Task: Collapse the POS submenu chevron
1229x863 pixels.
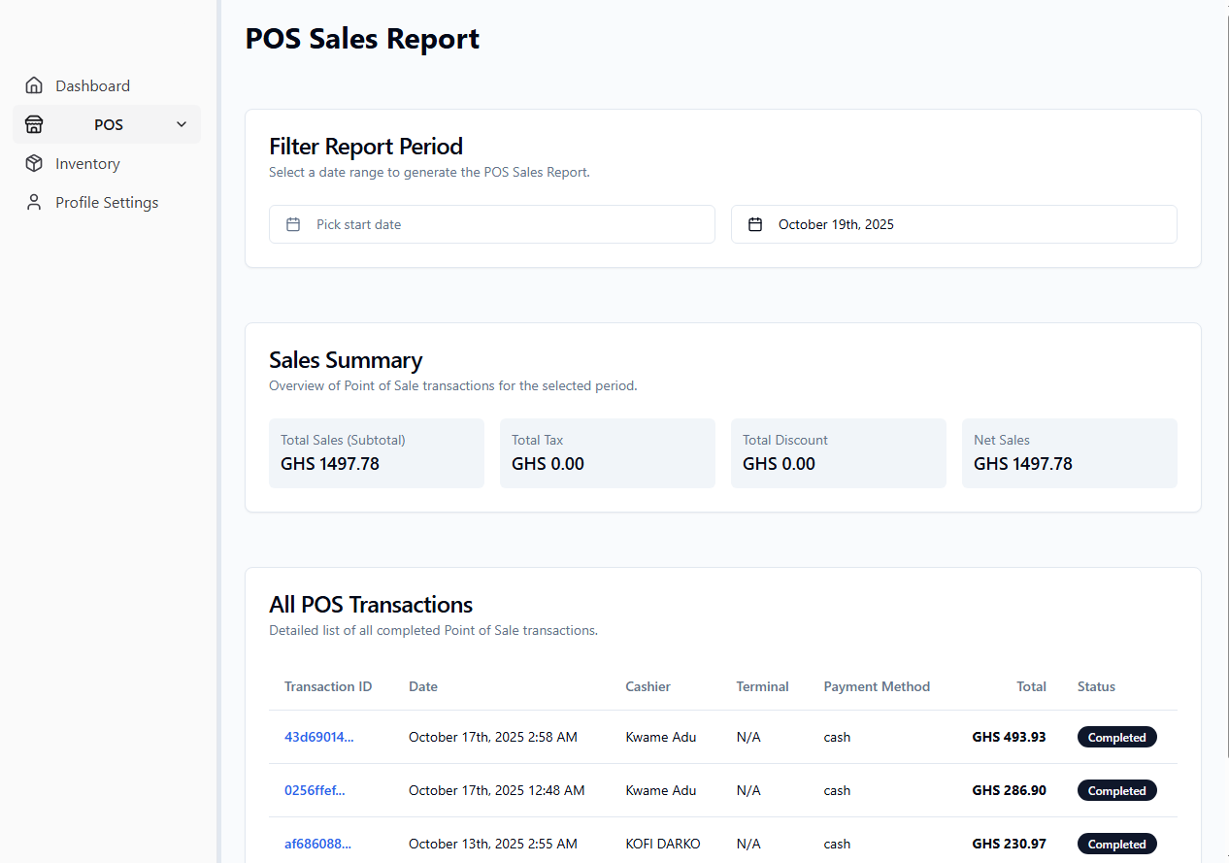Action: click(x=181, y=124)
